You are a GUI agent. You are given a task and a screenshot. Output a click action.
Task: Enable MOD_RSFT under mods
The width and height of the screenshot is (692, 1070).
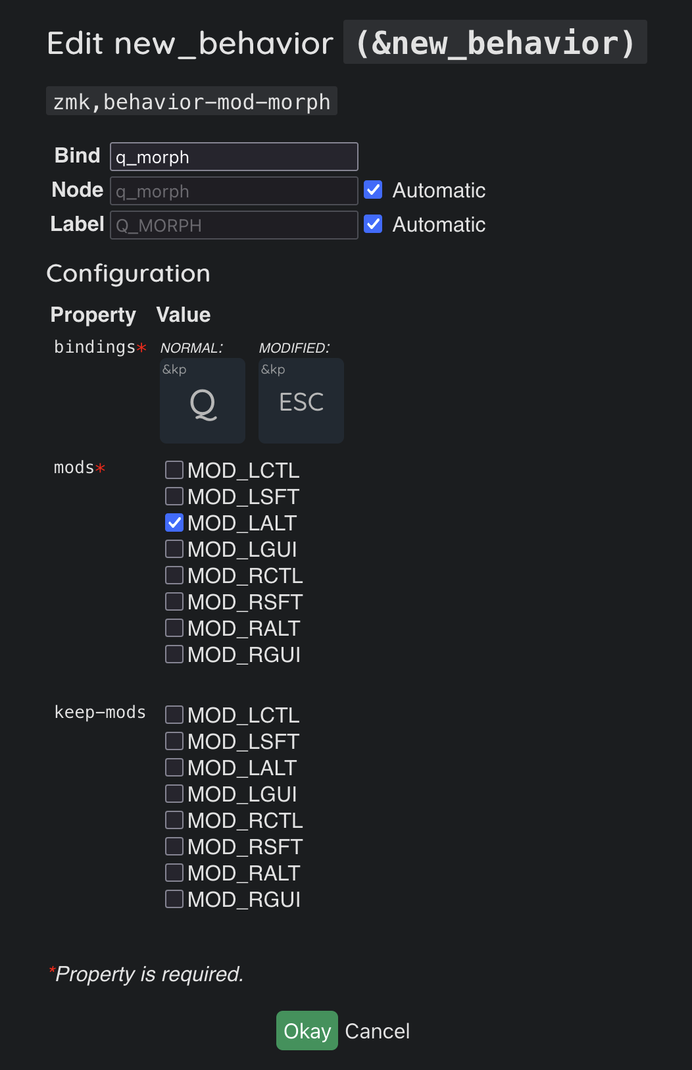(x=174, y=601)
